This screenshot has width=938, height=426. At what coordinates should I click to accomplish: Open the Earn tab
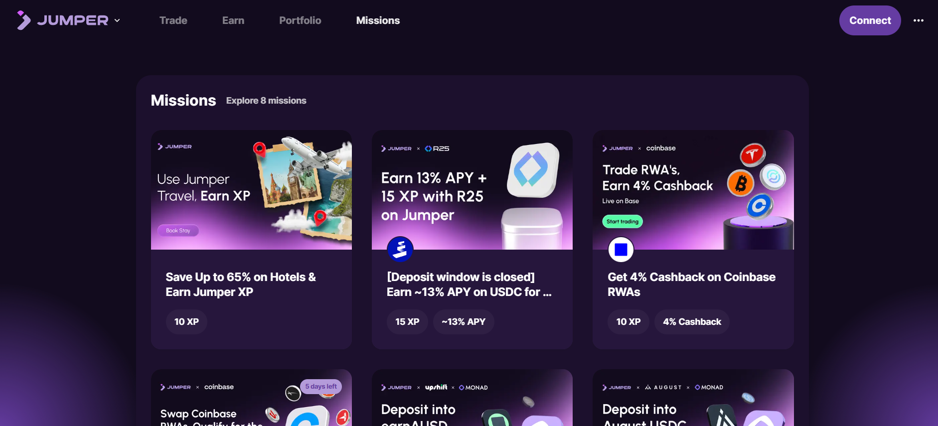[233, 20]
